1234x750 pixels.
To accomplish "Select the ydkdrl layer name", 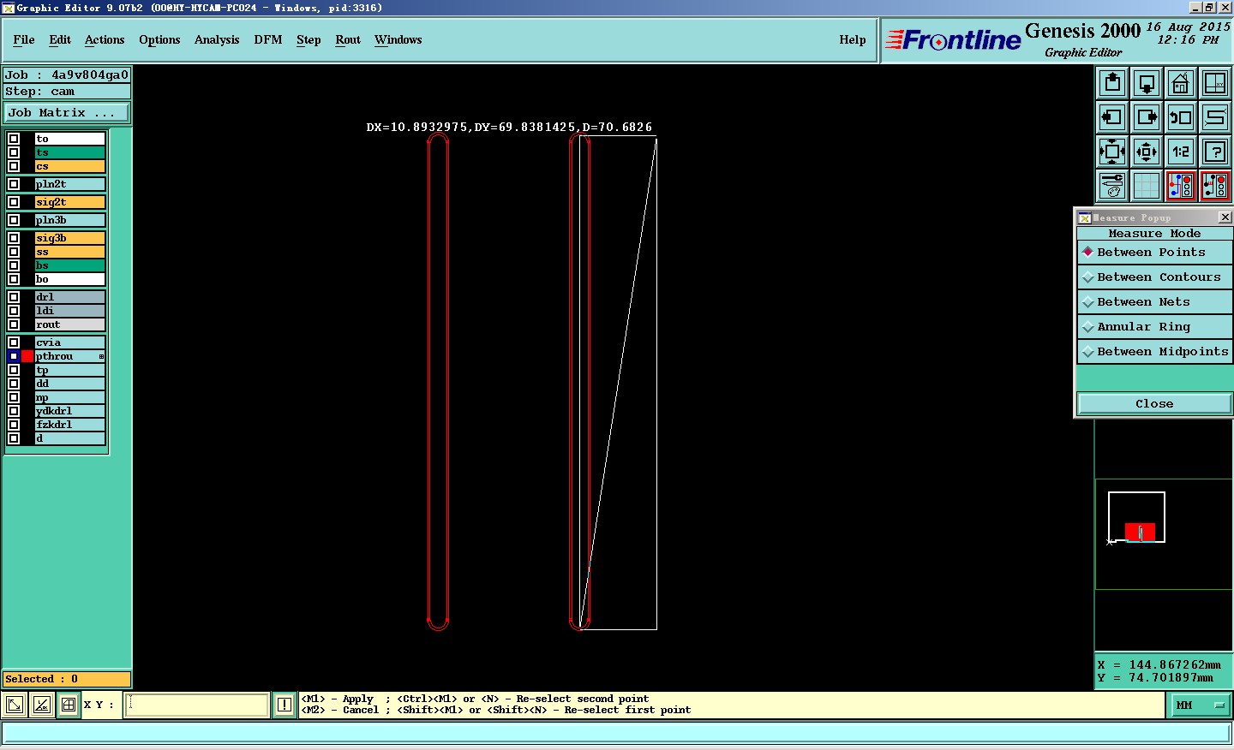I will pos(70,411).
